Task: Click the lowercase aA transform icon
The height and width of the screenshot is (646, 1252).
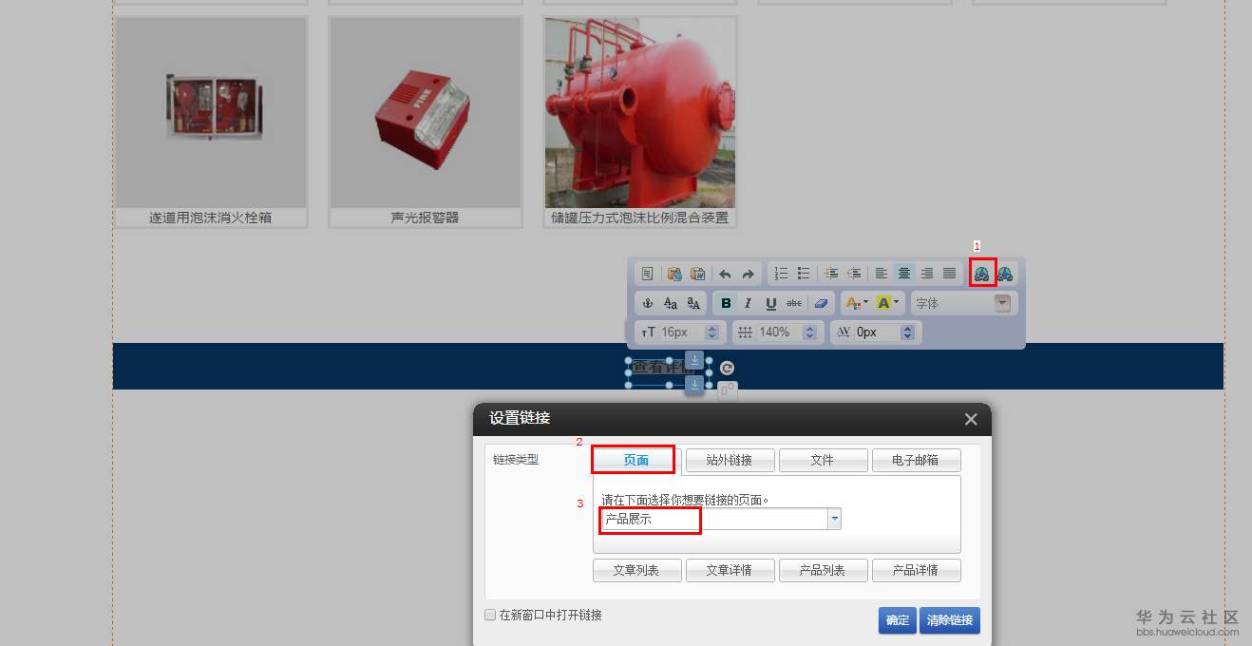Action: pyautogui.click(x=693, y=304)
